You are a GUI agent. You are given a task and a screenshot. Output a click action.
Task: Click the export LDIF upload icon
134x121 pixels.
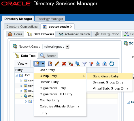(105, 64)
